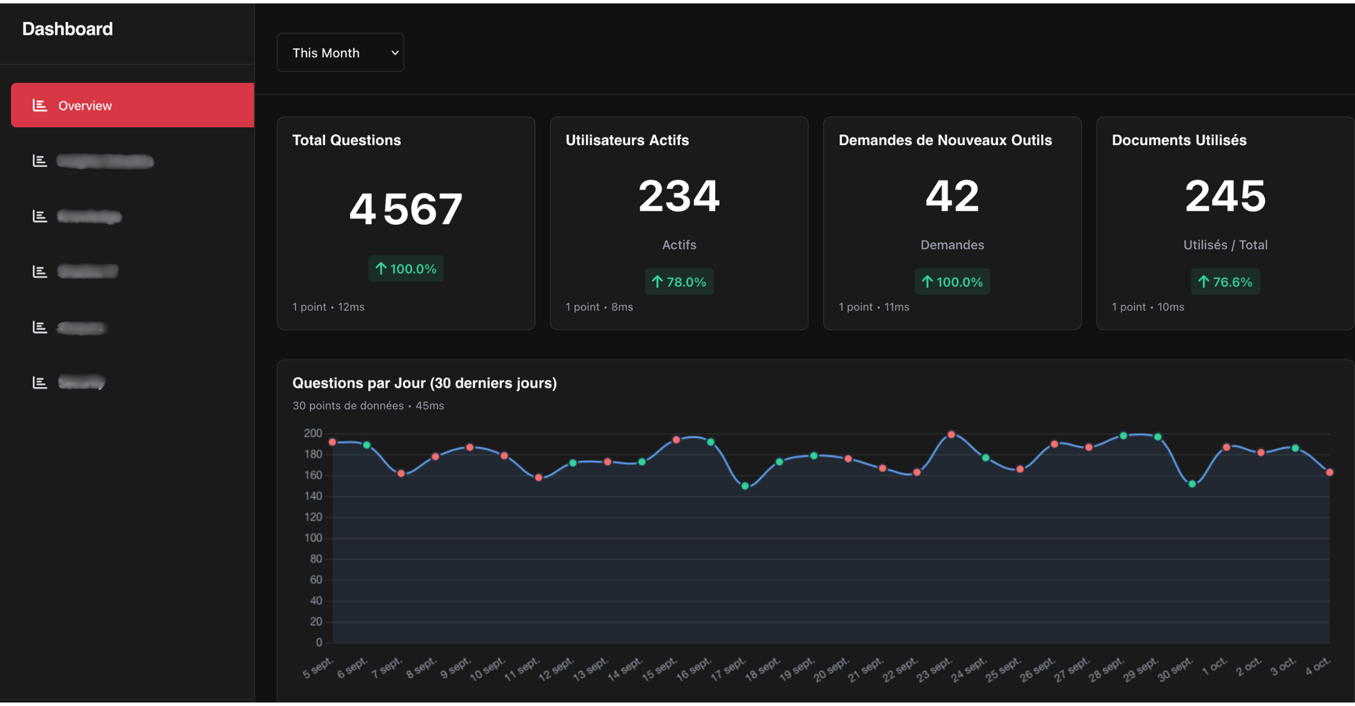Click the chart icon of the second sidebar item

[39, 160]
